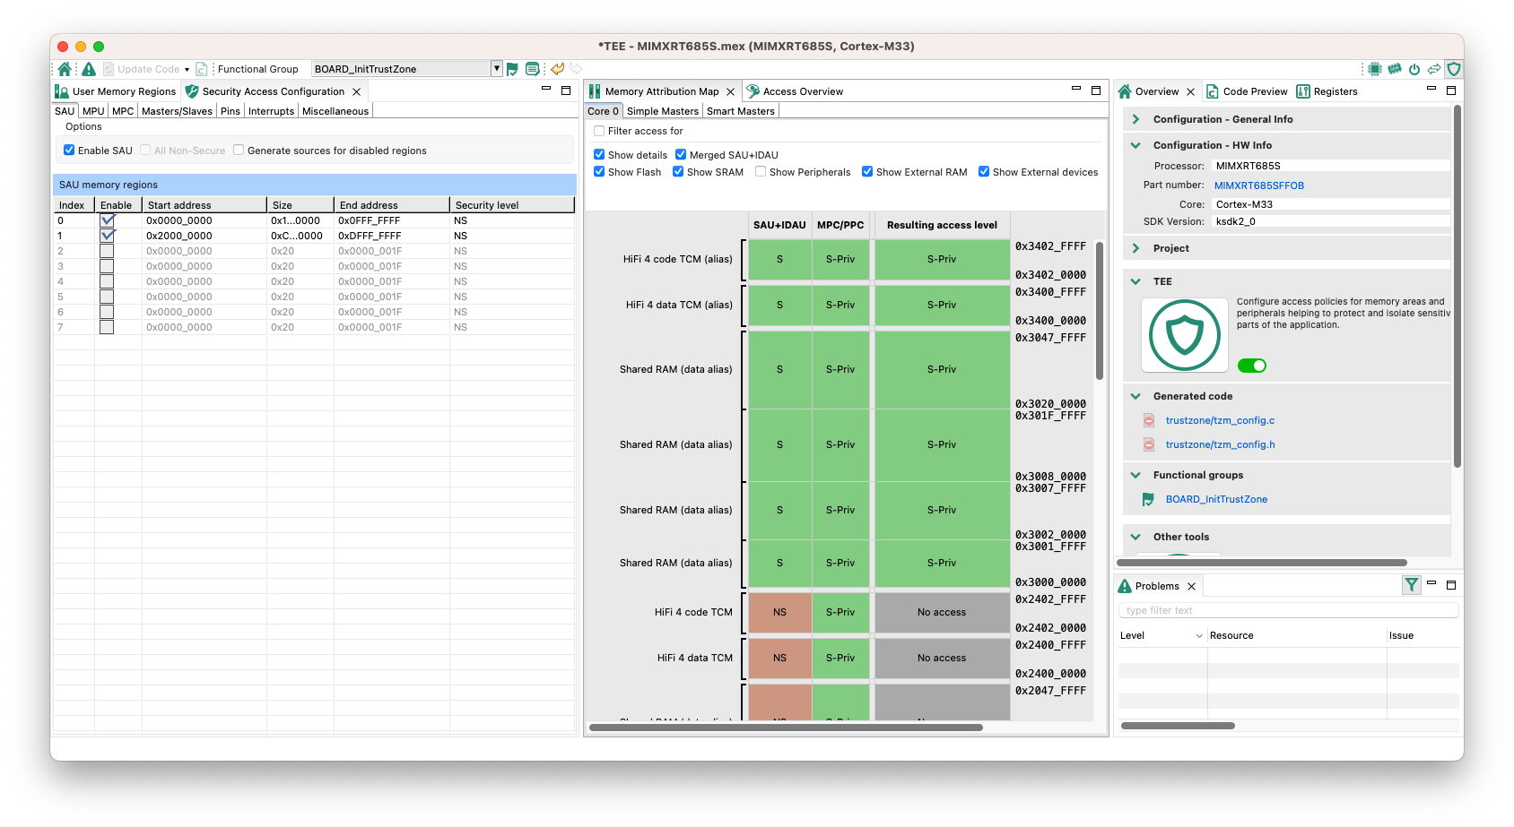
Task: Open the trustzone/tzm_config.c link
Action: 1220,420
